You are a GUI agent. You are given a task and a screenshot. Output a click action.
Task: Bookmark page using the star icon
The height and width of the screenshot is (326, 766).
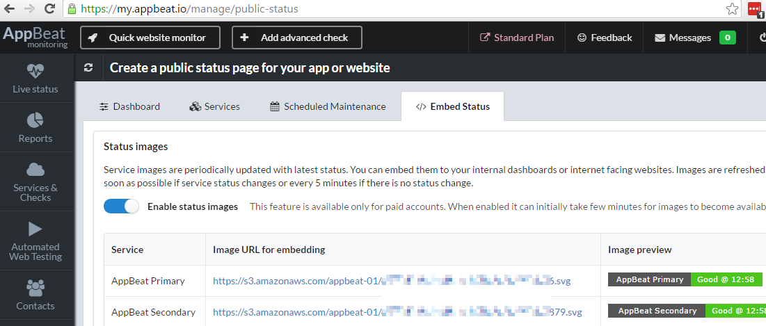click(731, 9)
